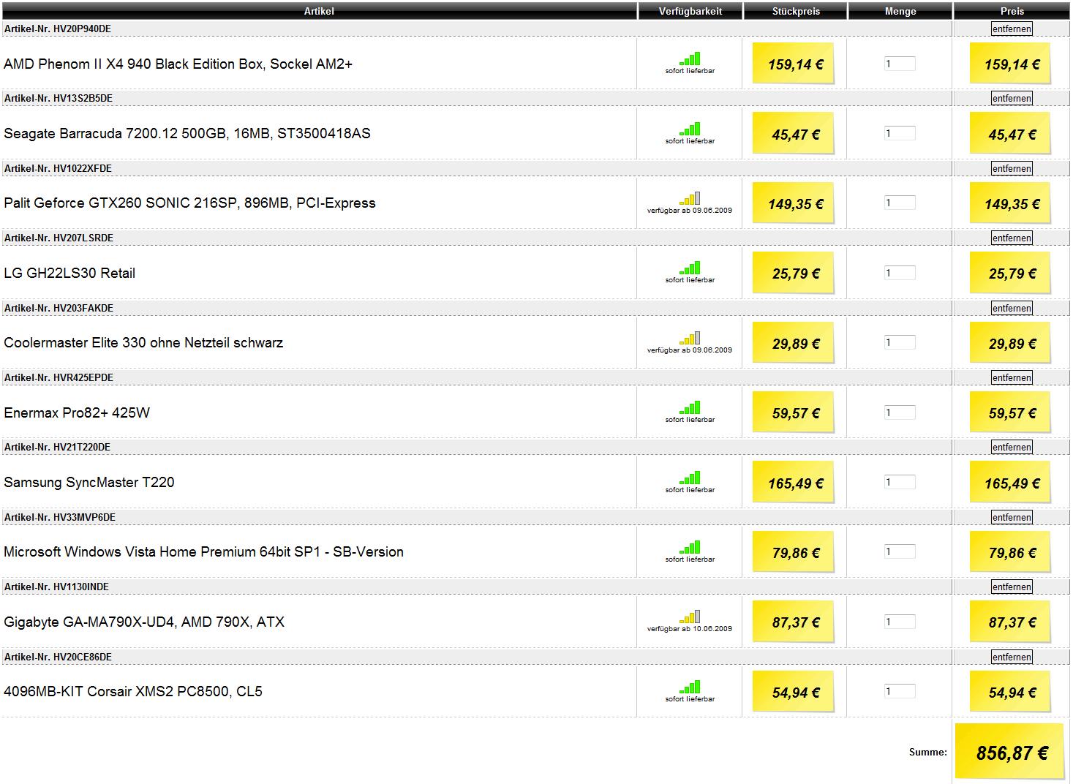The width and height of the screenshot is (1073, 784).
Task: Select article number HV1022XFDE
Action: click(83, 168)
